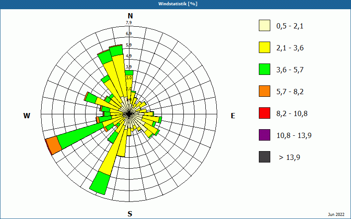Click the S compass label
Screen dimensions: 351x219
(x=130, y=214)
